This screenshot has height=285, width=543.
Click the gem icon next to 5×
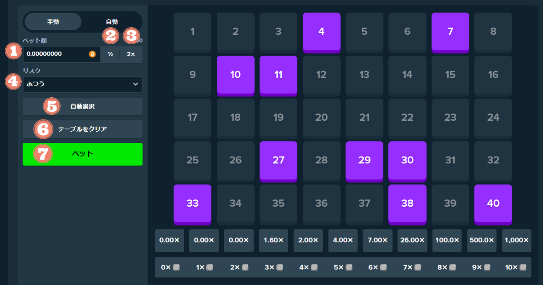point(349,267)
